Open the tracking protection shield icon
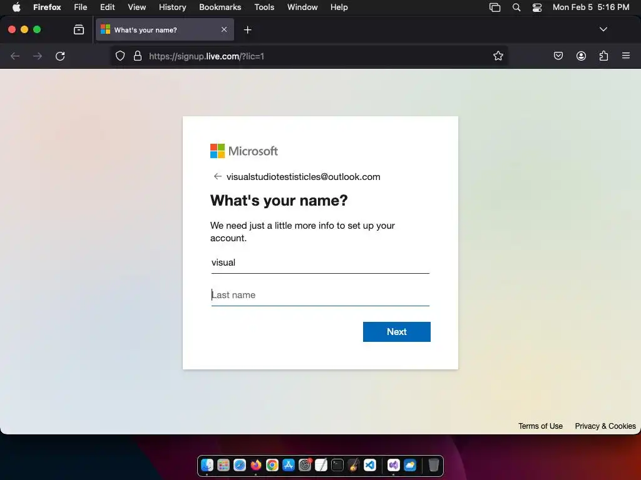Viewport: 641px width, 480px height. 120,56
